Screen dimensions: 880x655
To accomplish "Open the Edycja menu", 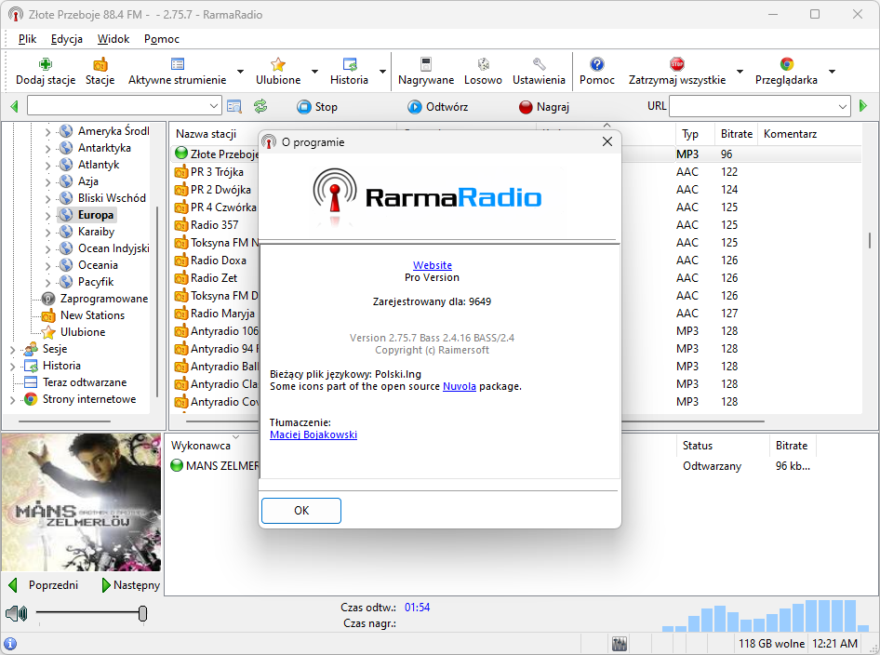I will pos(67,39).
